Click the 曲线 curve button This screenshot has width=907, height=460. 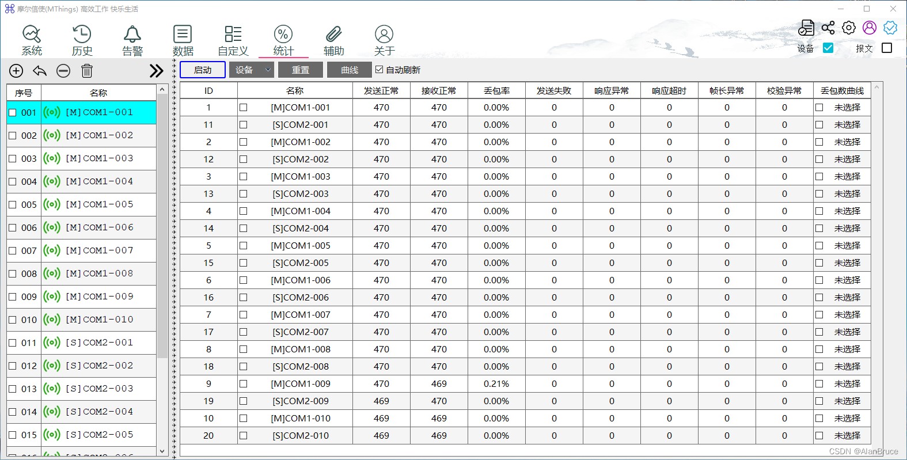(x=350, y=70)
